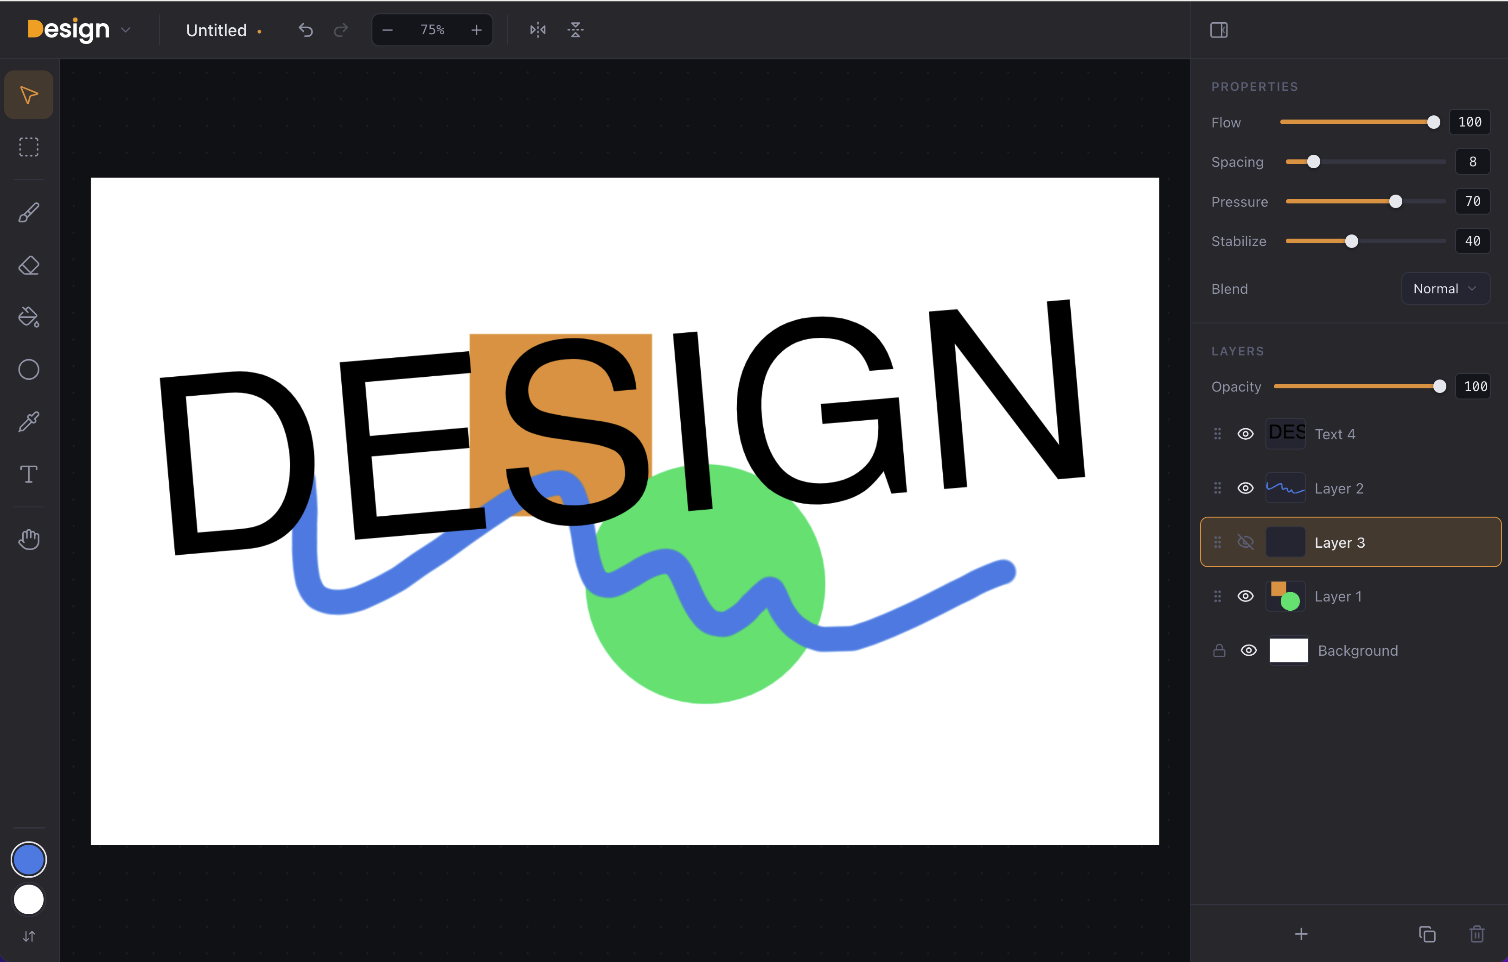Click the Redo arrow
Screen dimensions: 1508x962
(341, 30)
